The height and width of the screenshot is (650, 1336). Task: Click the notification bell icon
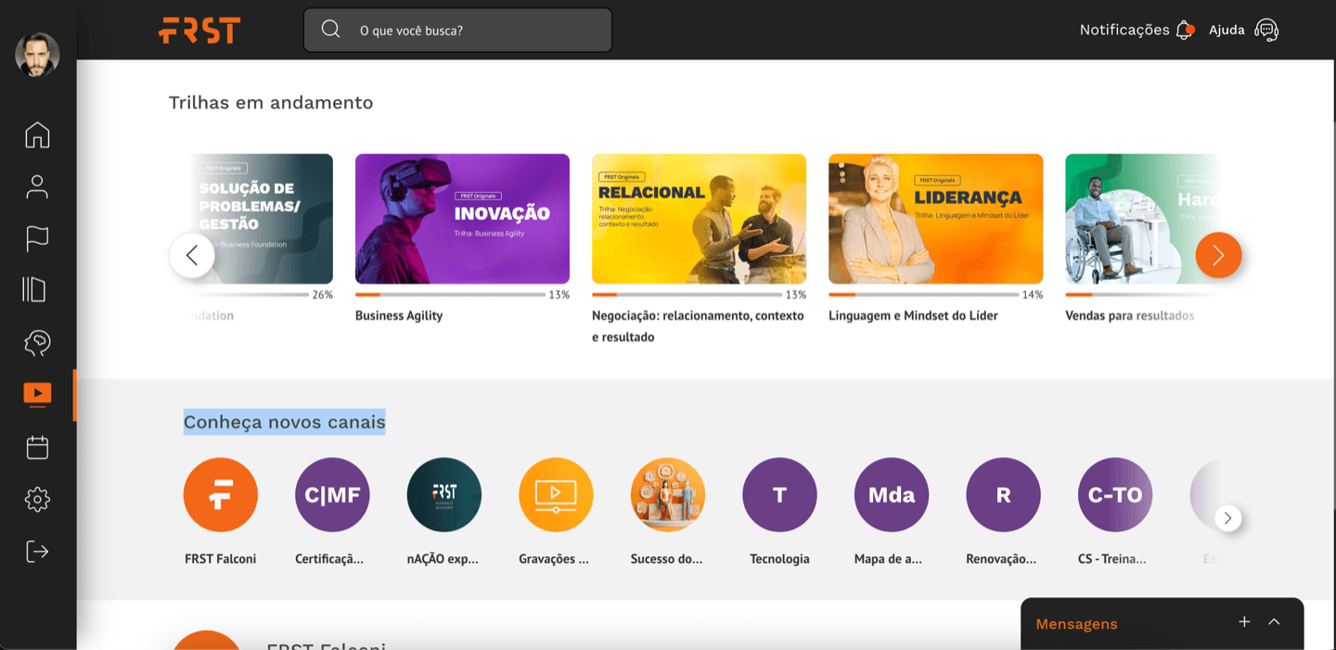pyautogui.click(x=1185, y=30)
